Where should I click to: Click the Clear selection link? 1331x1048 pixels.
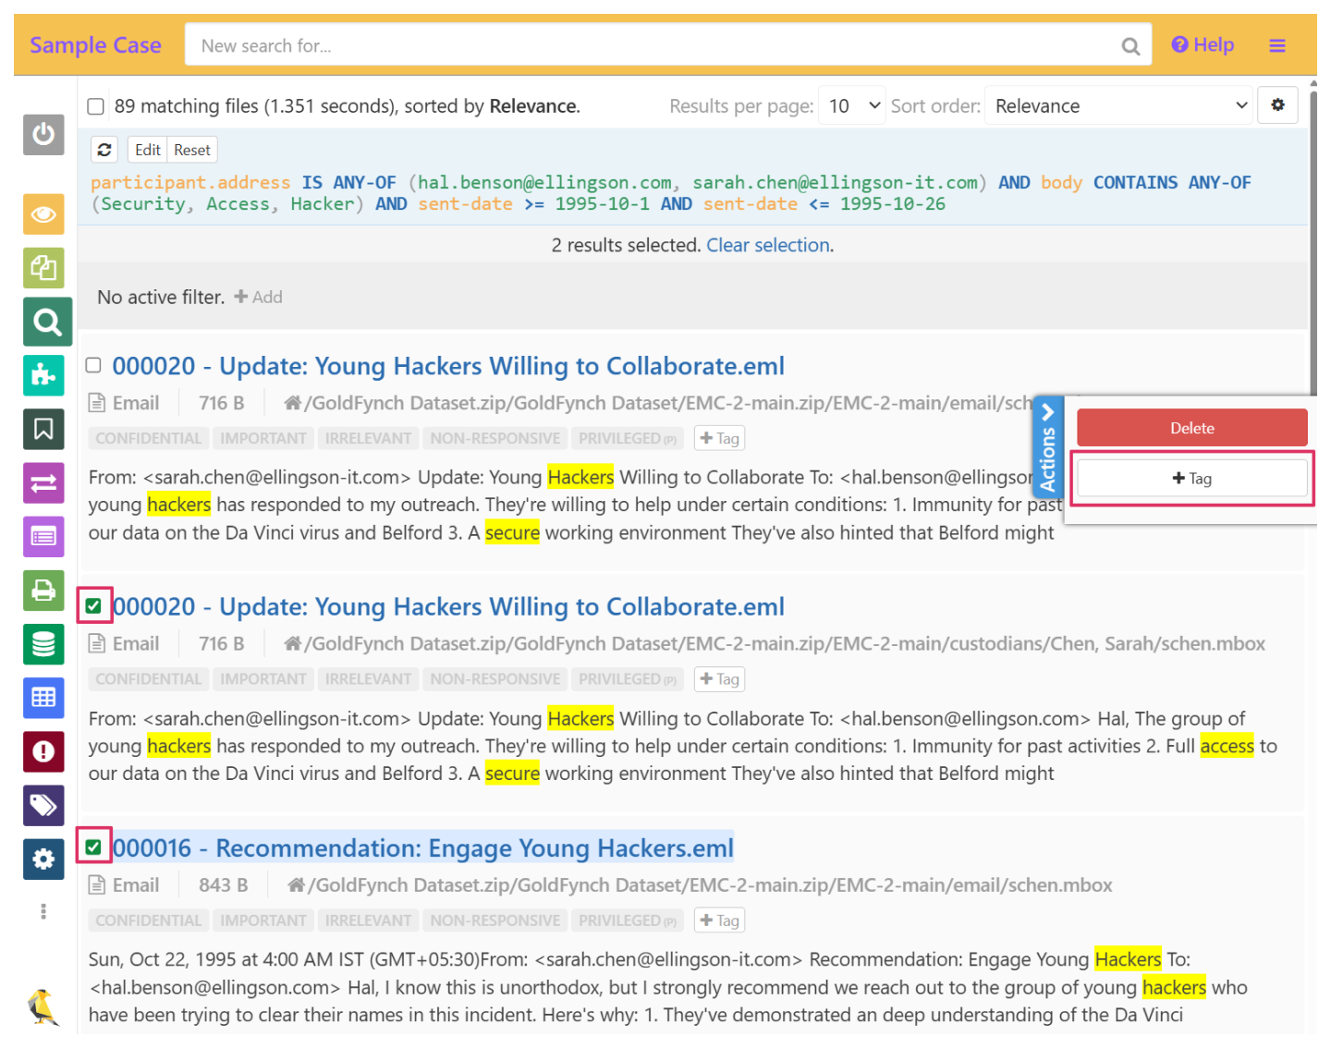tap(768, 245)
